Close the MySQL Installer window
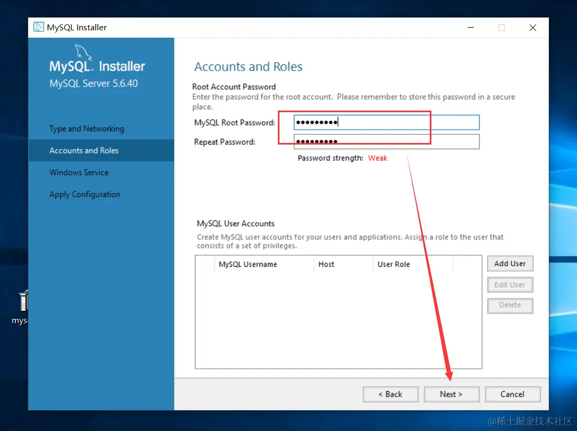The image size is (577, 431). pos(532,28)
